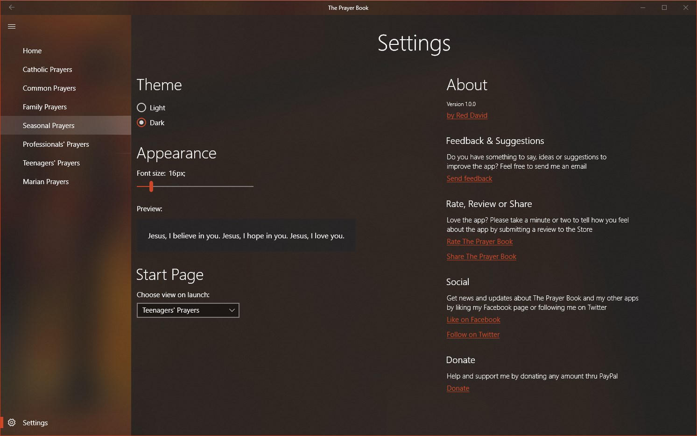Go to Teenagers' Prayers in sidebar
This screenshot has height=436, width=697.
tap(65, 163)
